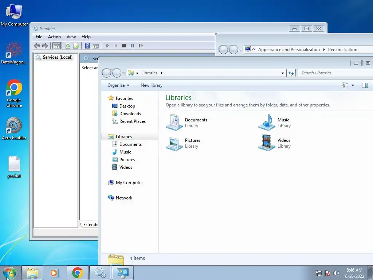
Task: Click Google Chrome desktop shortcut
Action: [x=14, y=93]
